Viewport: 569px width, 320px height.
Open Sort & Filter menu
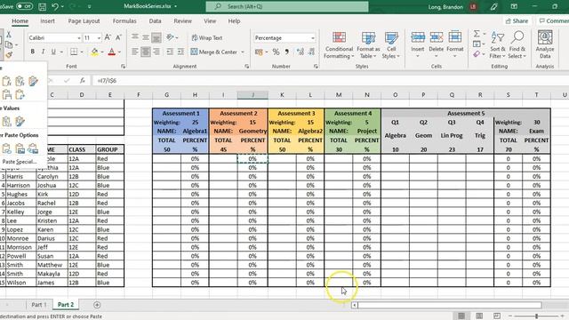coord(498,45)
